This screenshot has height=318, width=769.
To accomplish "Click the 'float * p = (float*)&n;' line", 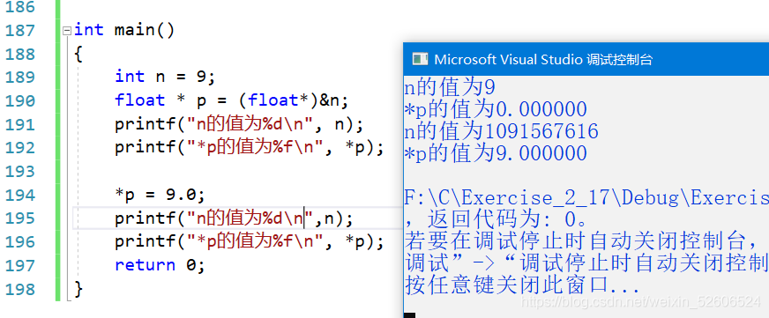I will tap(231, 100).
